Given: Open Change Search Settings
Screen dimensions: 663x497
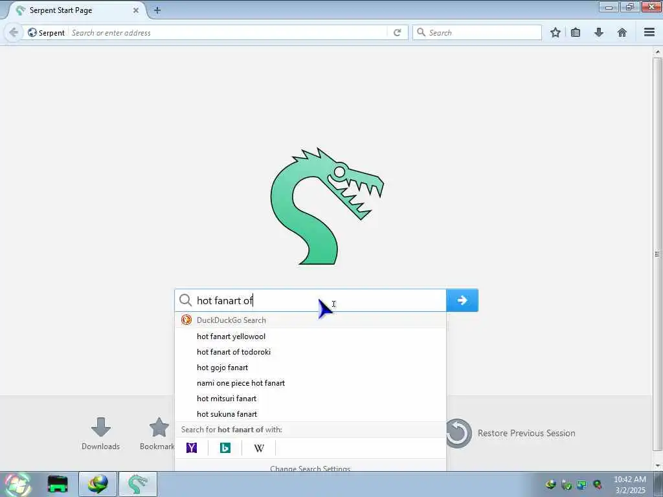Looking at the screenshot, I should click(310, 468).
